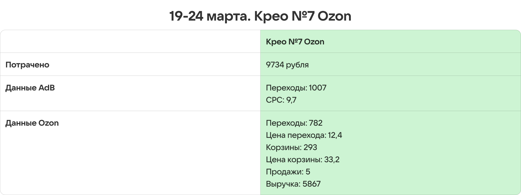
Task: Click the value 33,2 in the cart-price line
Action: point(332,160)
